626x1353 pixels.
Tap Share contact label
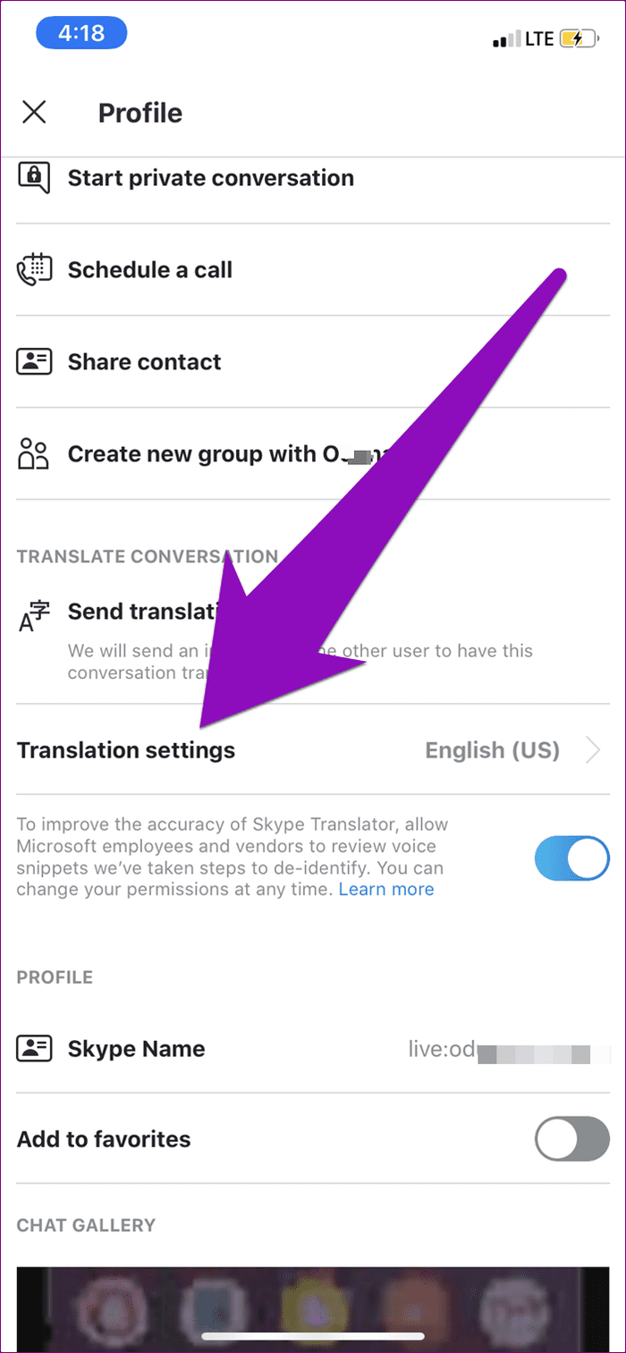click(145, 362)
